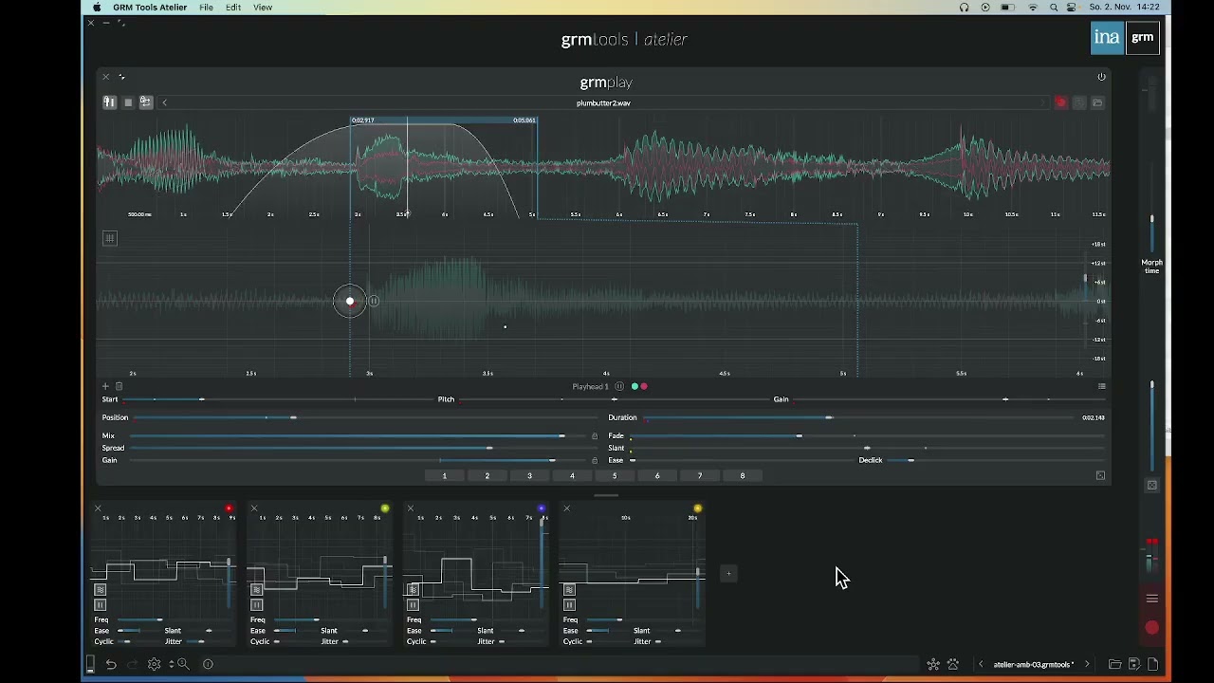
Task: Open the Apple menu
Action: click(97, 8)
